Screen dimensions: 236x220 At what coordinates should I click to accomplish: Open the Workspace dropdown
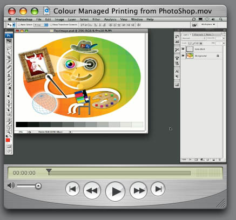coord(208,24)
